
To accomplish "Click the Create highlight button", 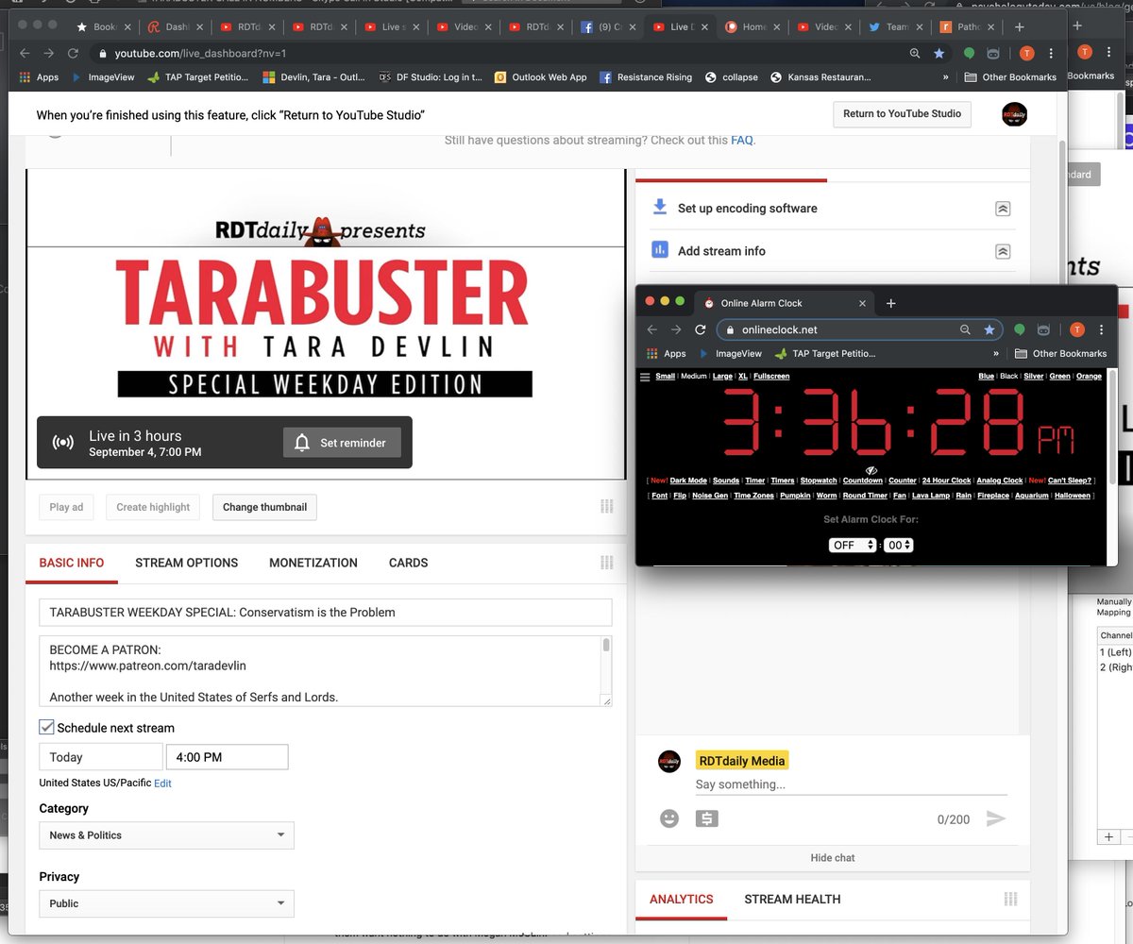I will pyautogui.click(x=153, y=507).
